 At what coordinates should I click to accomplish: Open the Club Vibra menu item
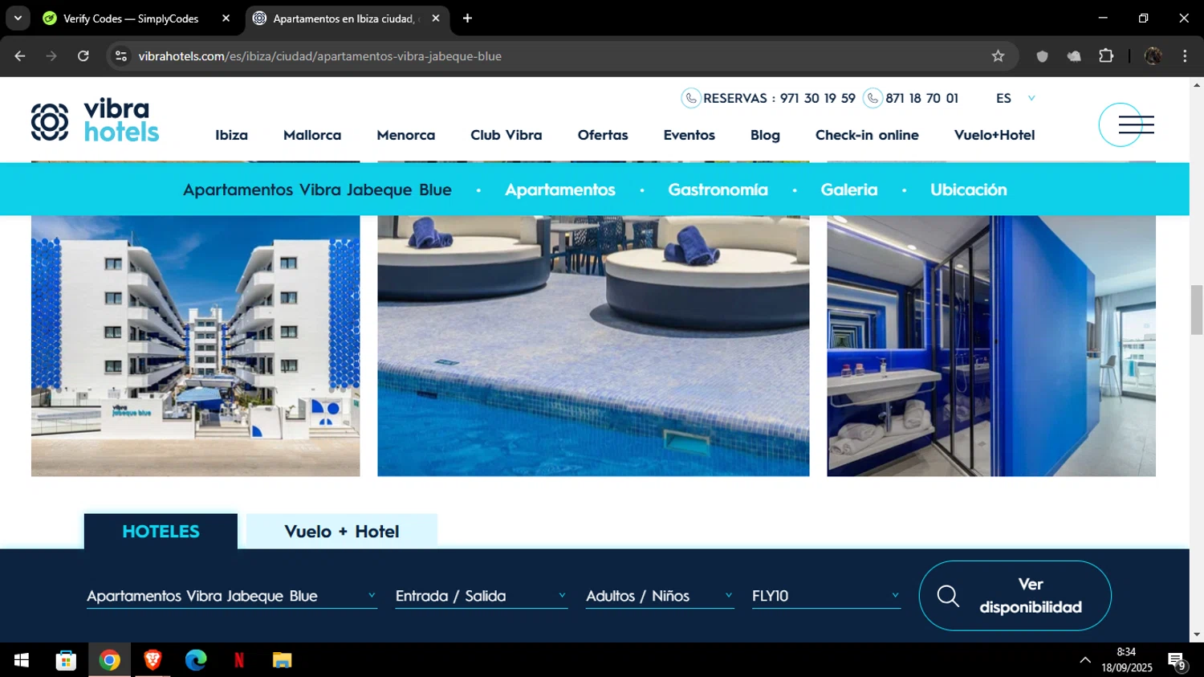(x=506, y=135)
